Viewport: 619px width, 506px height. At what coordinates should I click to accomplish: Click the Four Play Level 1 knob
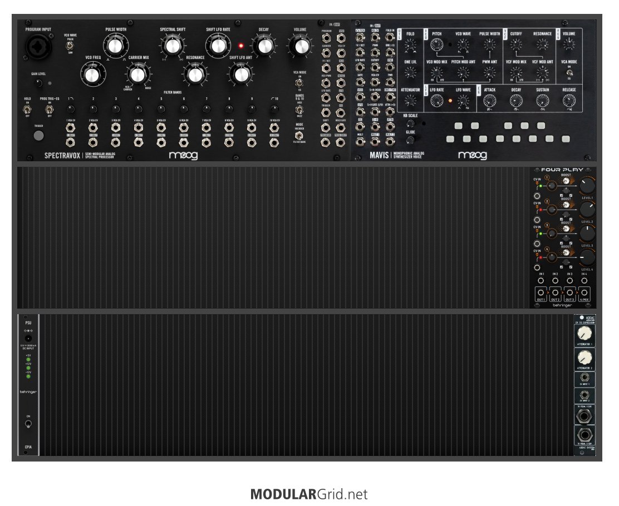tap(587, 185)
